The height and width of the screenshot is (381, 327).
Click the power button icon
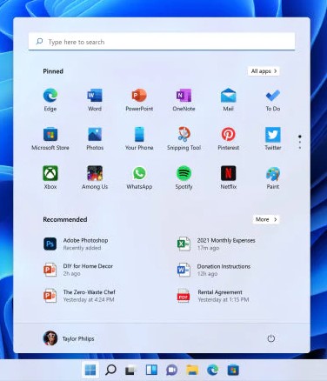click(271, 338)
